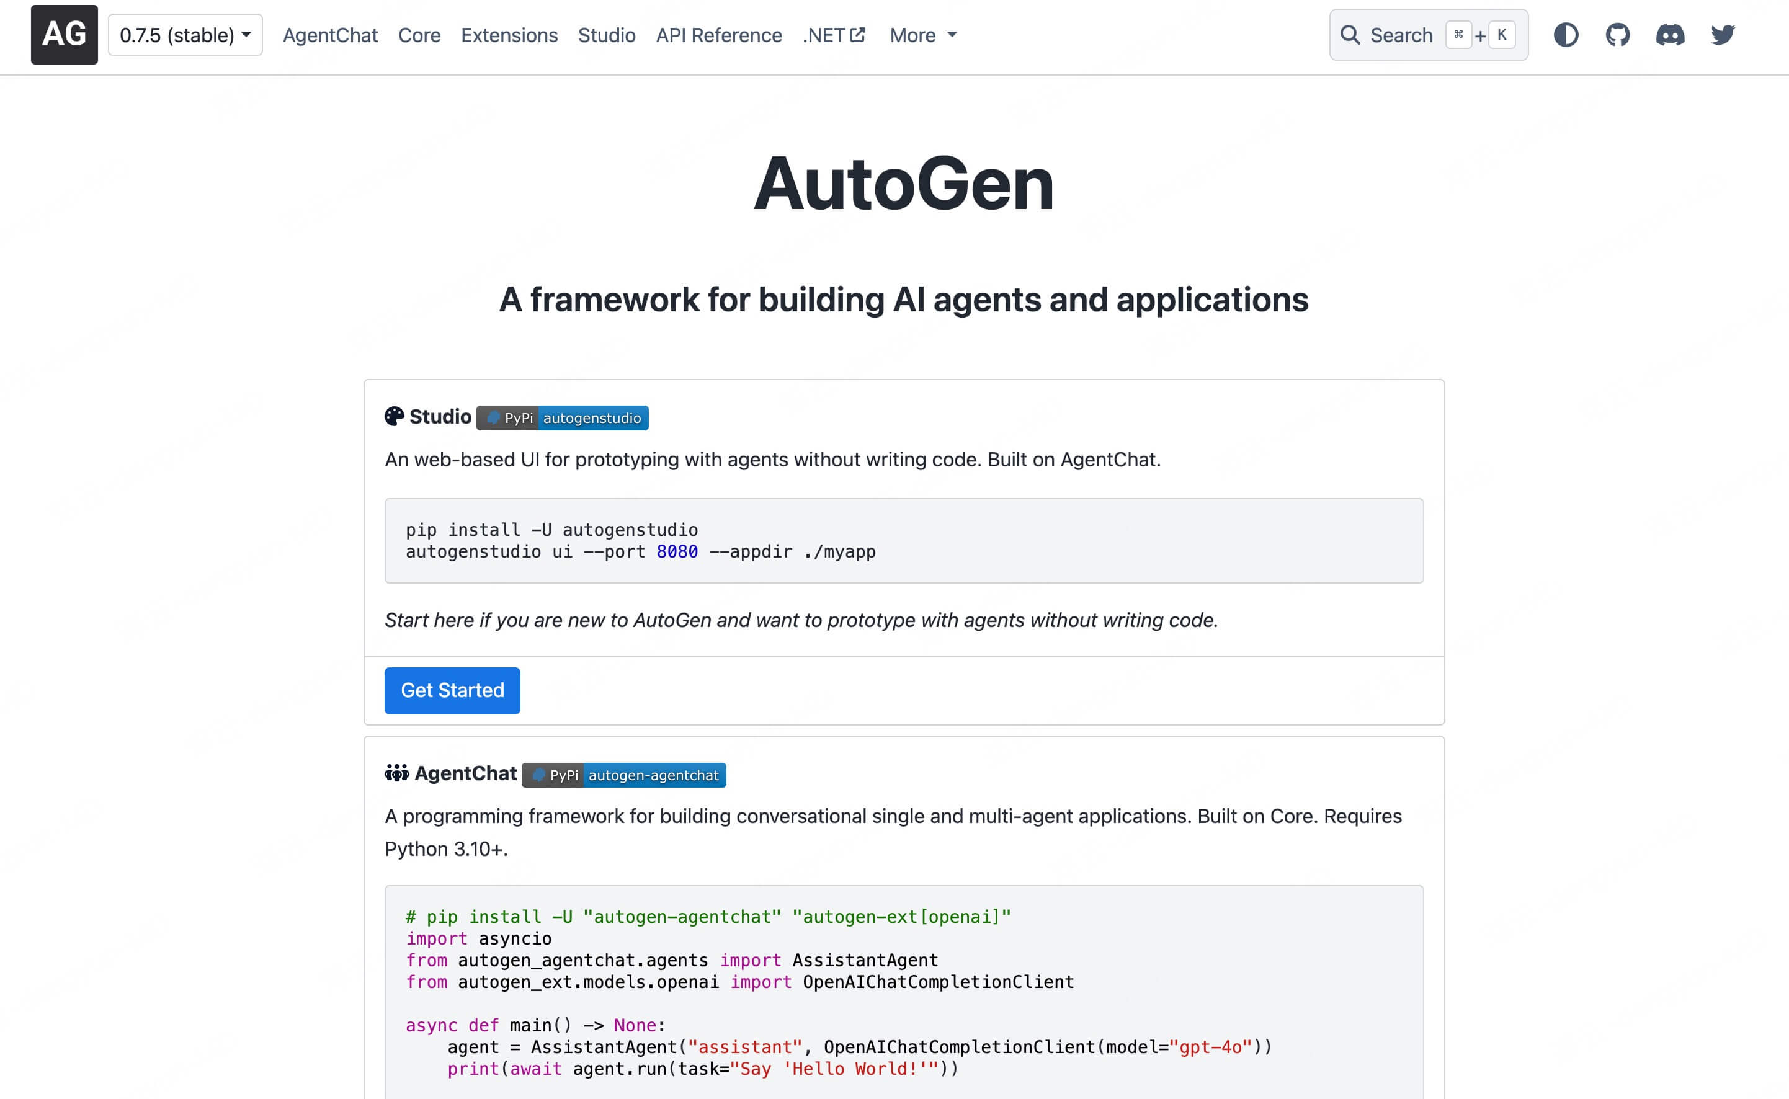1789x1099 pixels.
Task: Click the 'print(await agent.run' code line
Action: 703,1069
